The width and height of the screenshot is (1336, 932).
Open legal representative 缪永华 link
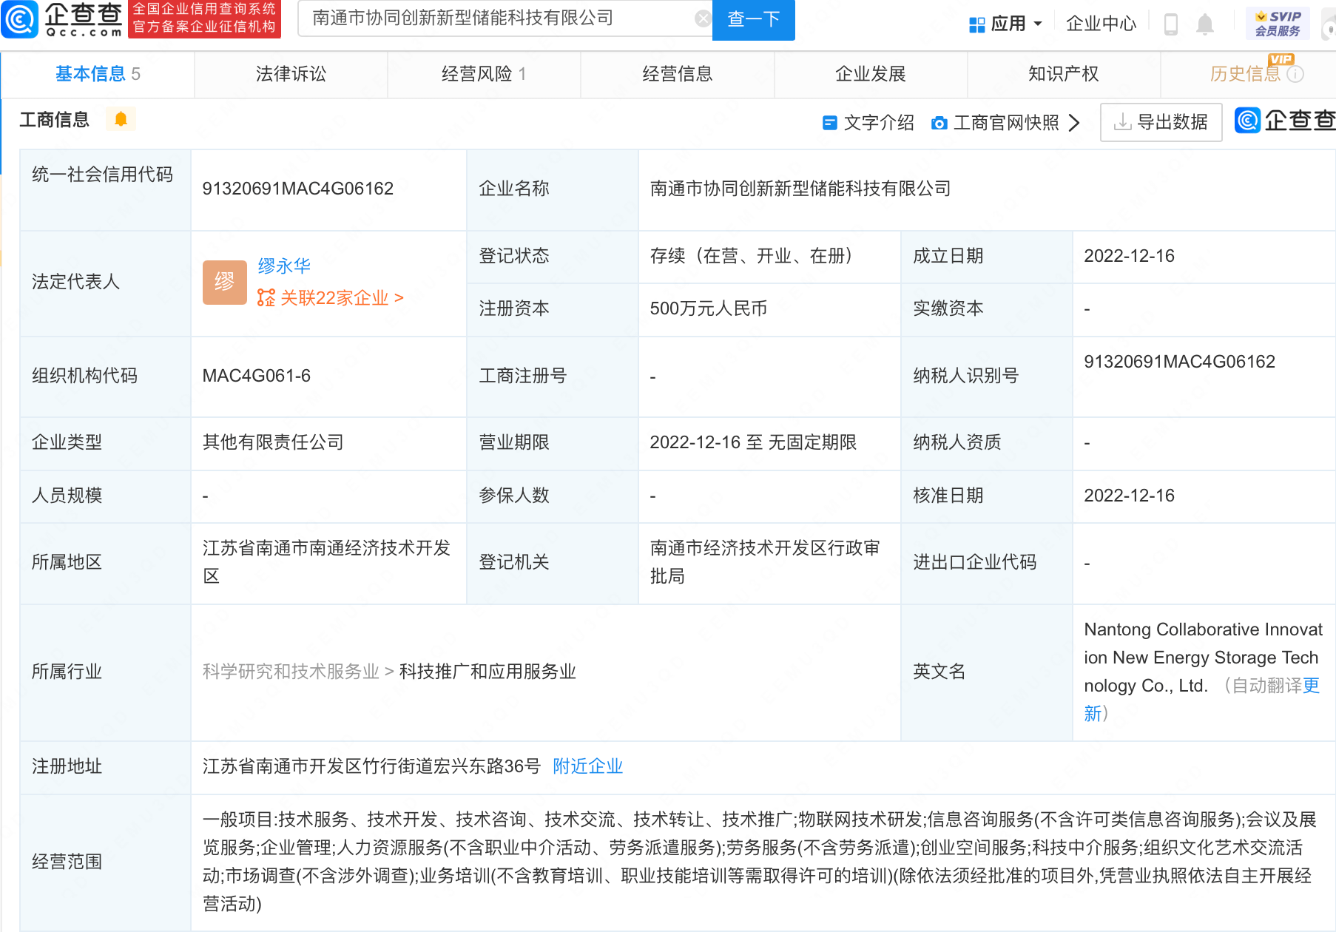coord(284,266)
